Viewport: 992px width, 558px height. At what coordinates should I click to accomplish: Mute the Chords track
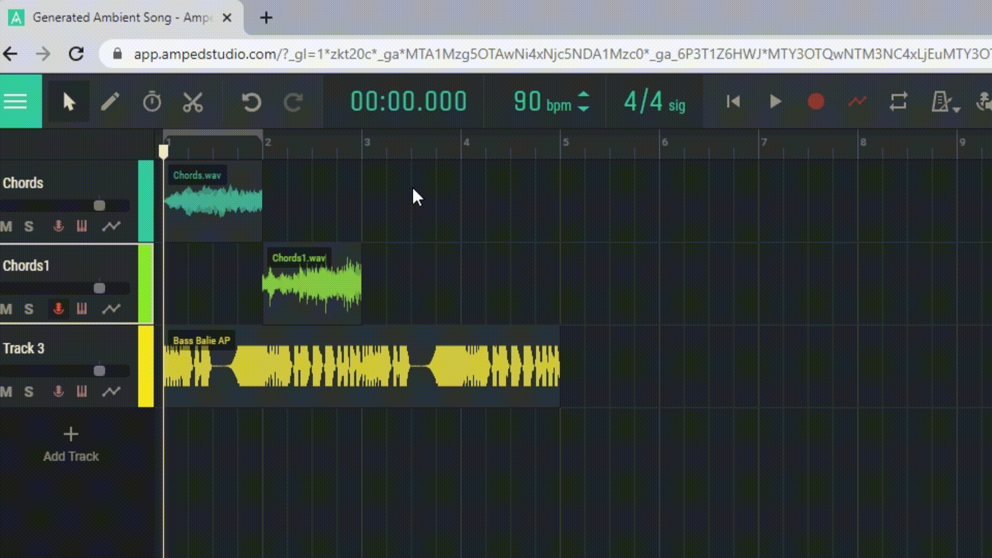point(6,226)
